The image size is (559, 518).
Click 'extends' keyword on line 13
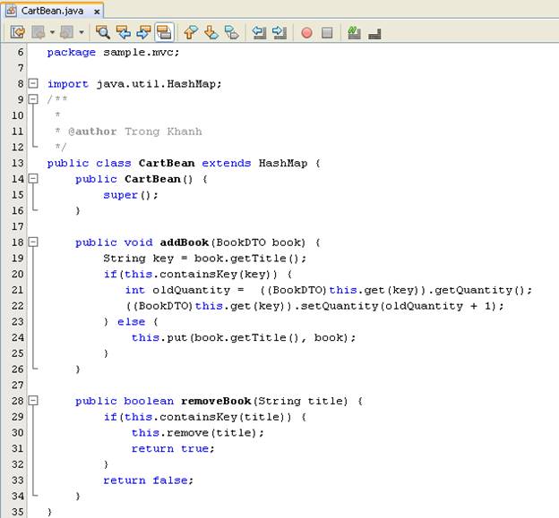tap(227, 164)
